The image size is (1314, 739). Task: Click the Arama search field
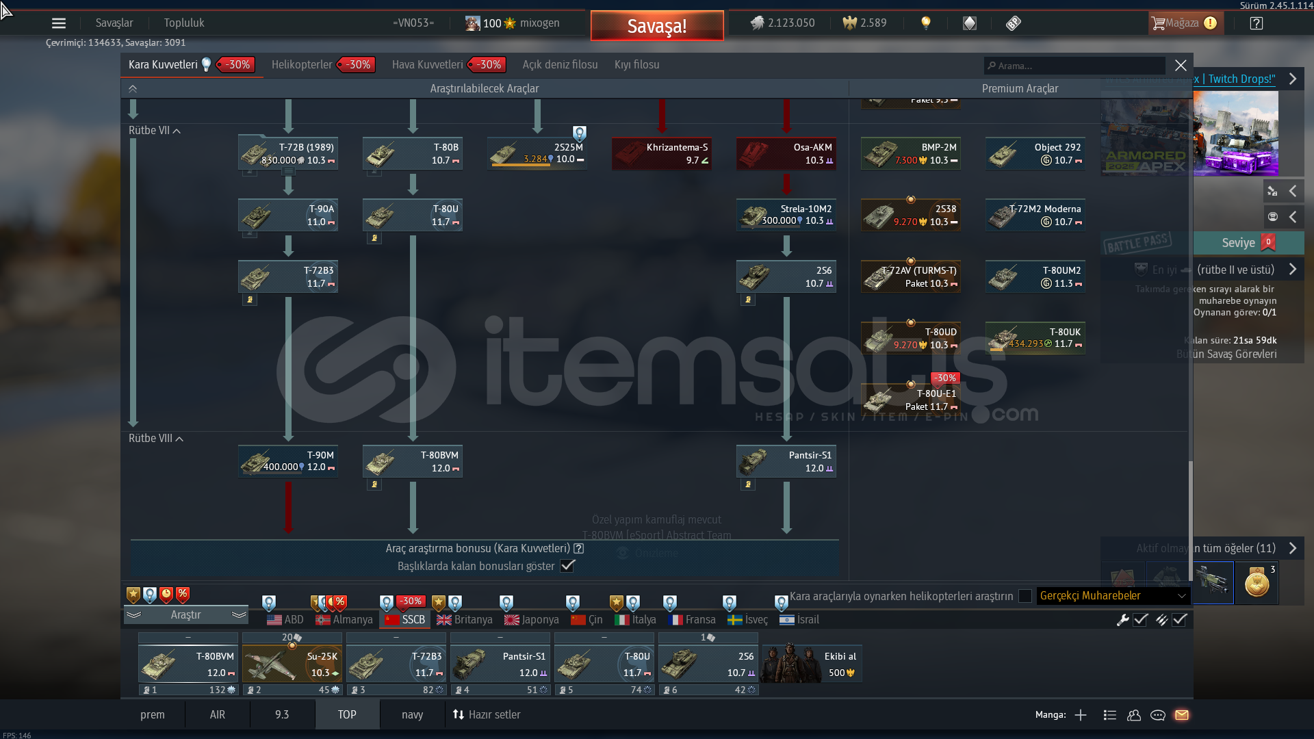tap(1074, 66)
